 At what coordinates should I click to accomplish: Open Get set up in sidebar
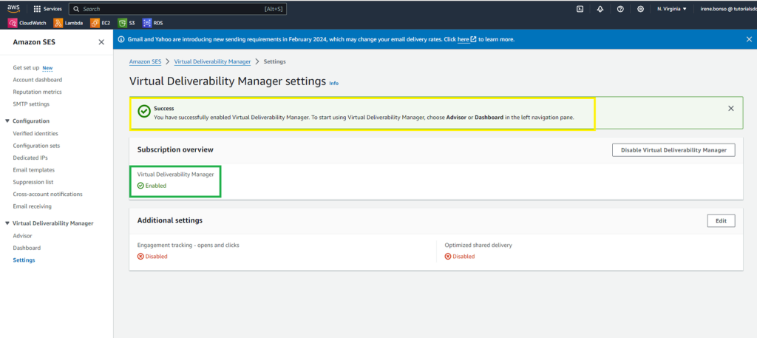(26, 67)
